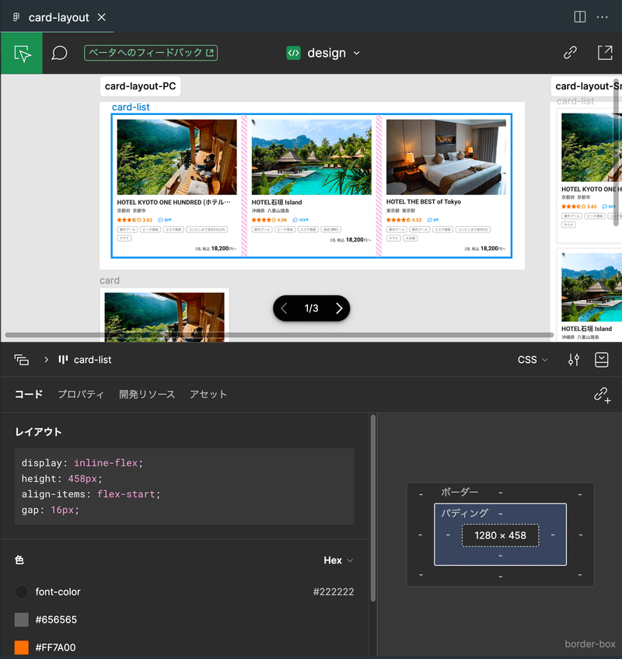Open the comment tool
Screen dimensions: 622x659
(60, 52)
